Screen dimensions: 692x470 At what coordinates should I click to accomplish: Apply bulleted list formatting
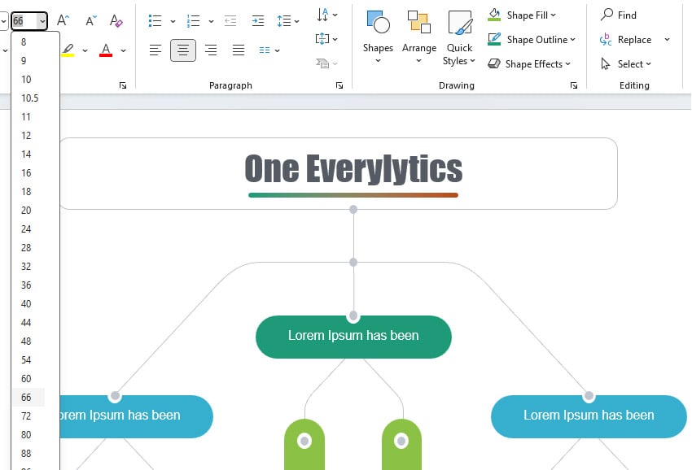click(155, 20)
